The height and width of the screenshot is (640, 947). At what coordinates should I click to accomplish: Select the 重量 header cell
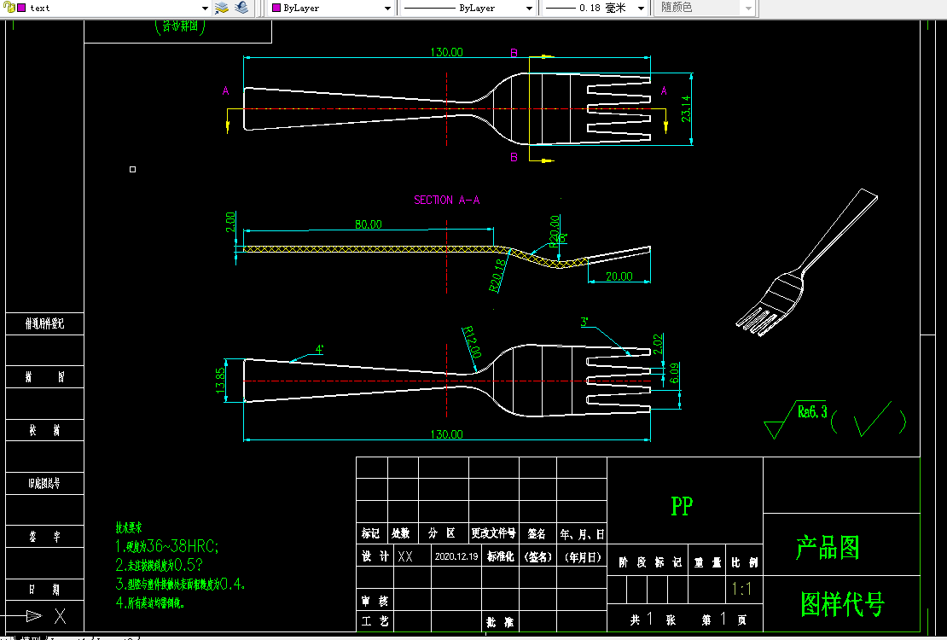707,562
